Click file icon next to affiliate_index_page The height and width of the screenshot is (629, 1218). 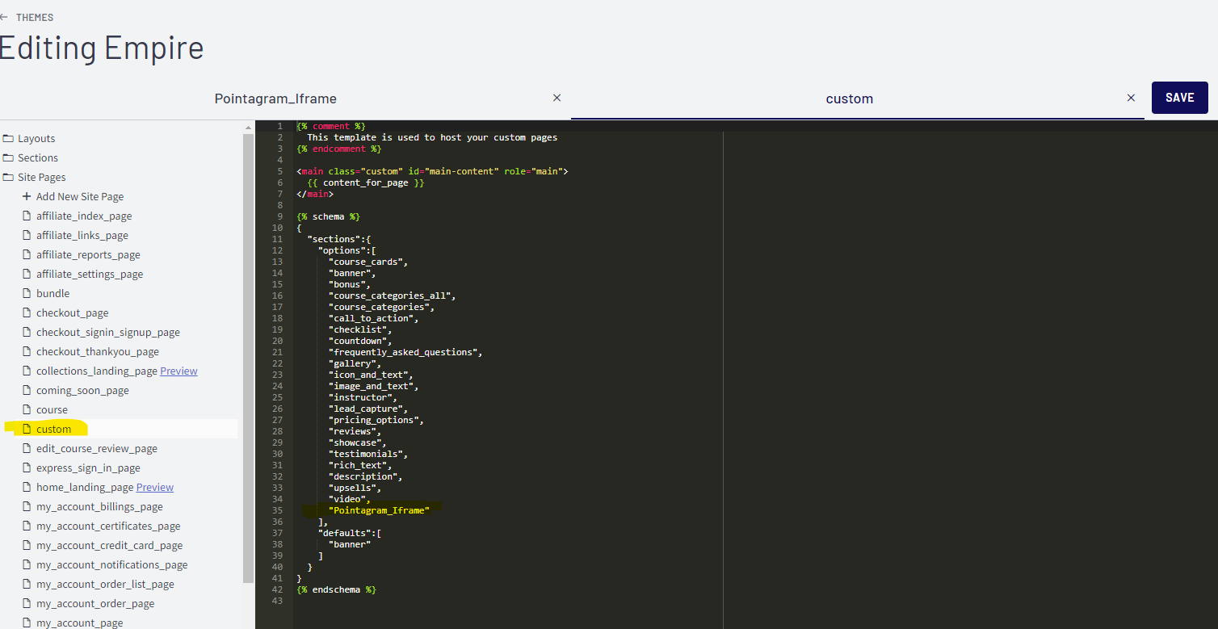26,216
